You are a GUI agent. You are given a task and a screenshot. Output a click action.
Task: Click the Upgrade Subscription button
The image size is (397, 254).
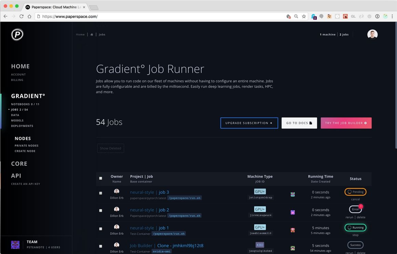(x=249, y=123)
